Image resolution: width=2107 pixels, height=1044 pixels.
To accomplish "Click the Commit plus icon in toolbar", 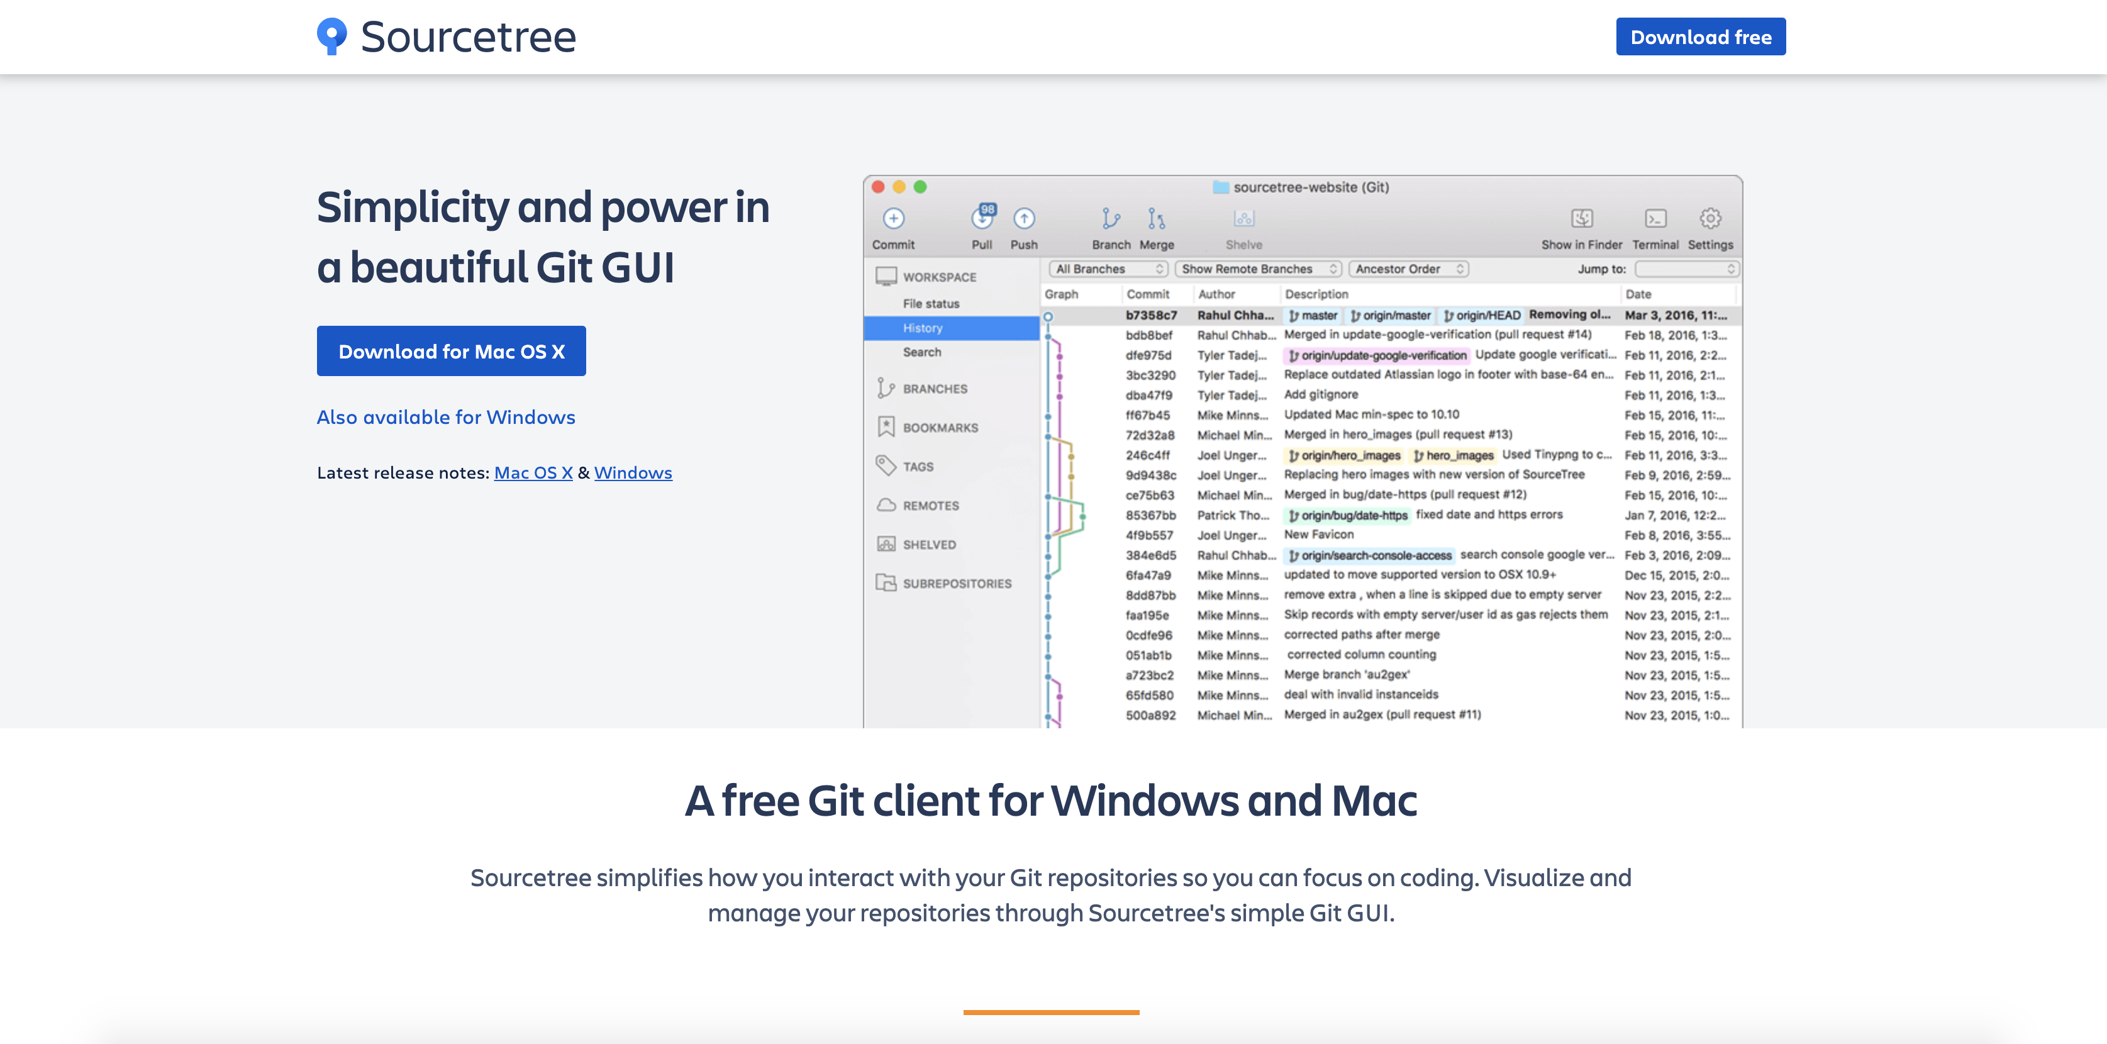I will (x=893, y=218).
